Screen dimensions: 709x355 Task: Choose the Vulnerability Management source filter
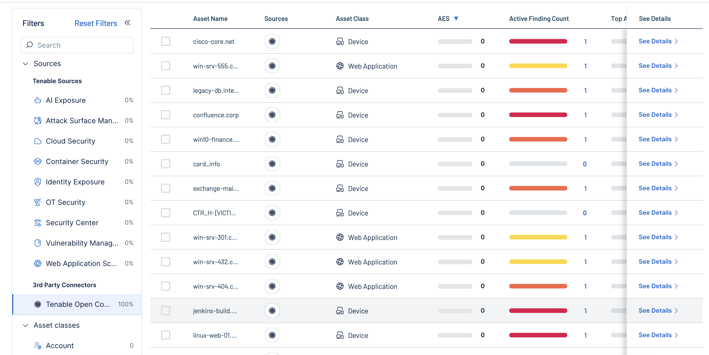click(x=82, y=243)
